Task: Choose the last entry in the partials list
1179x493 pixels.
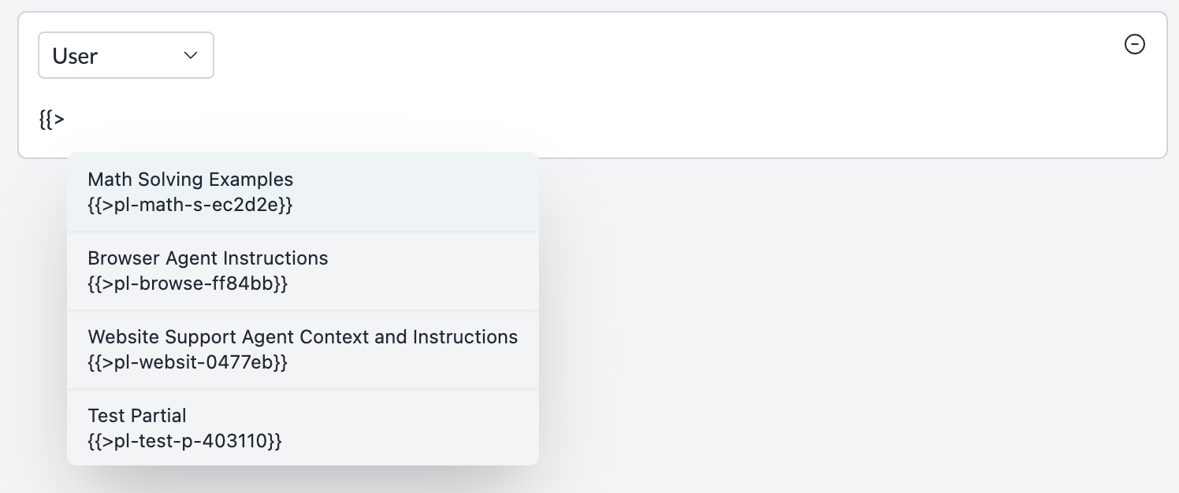Action: pos(303,428)
